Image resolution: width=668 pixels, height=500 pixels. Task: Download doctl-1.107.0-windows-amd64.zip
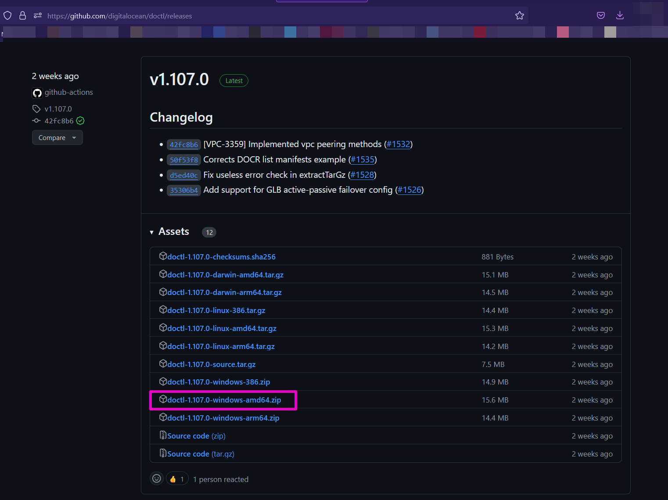click(x=224, y=400)
